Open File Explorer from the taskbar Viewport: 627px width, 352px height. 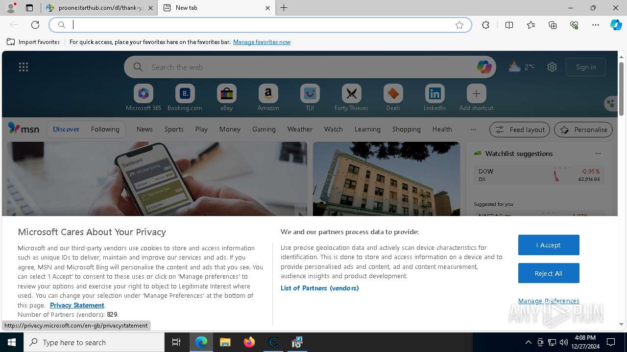(225, 342)
